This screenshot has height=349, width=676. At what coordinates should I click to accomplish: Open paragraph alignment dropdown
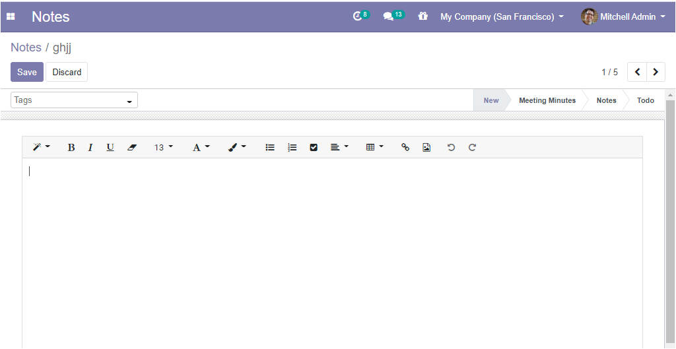pyautogui.click(x=339, y=147)
